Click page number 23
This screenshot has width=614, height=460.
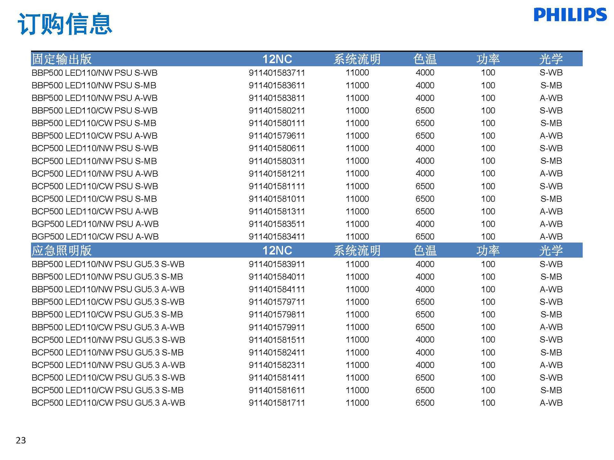(21, 440)
